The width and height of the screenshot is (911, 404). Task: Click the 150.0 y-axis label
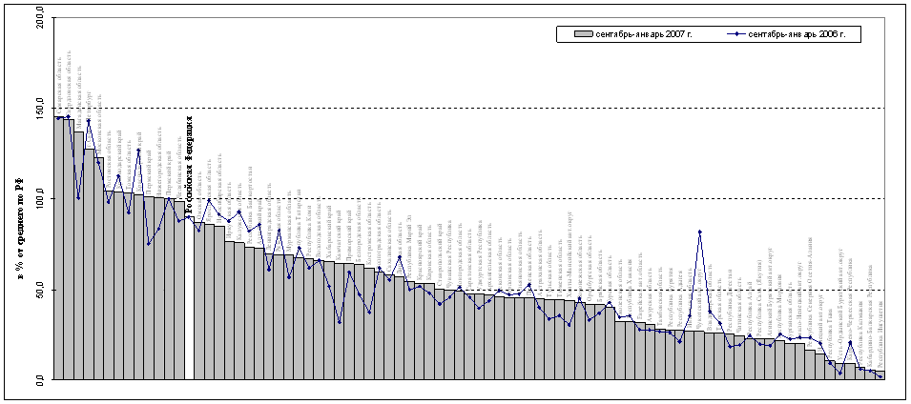pos(38,109)
